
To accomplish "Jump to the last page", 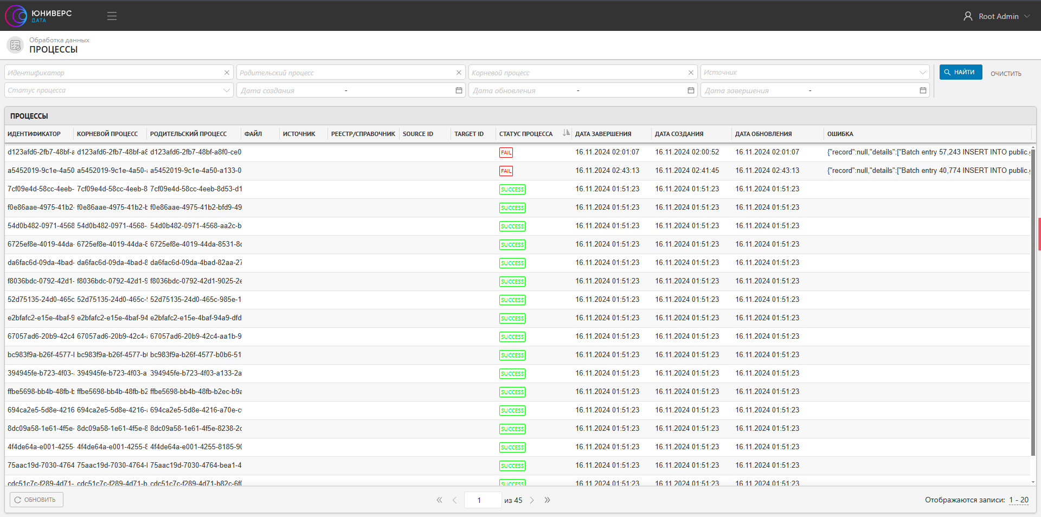I will coord(548,500).
